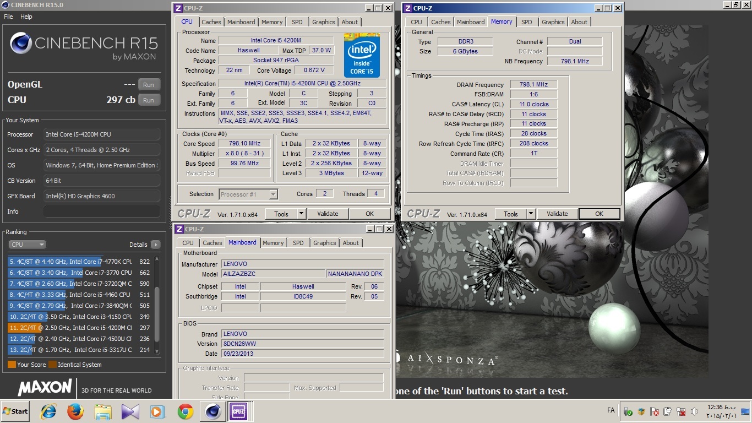Open the Processor #1 selection dropdown
This screenshot has width=752, height=423.
click(248, 194)
